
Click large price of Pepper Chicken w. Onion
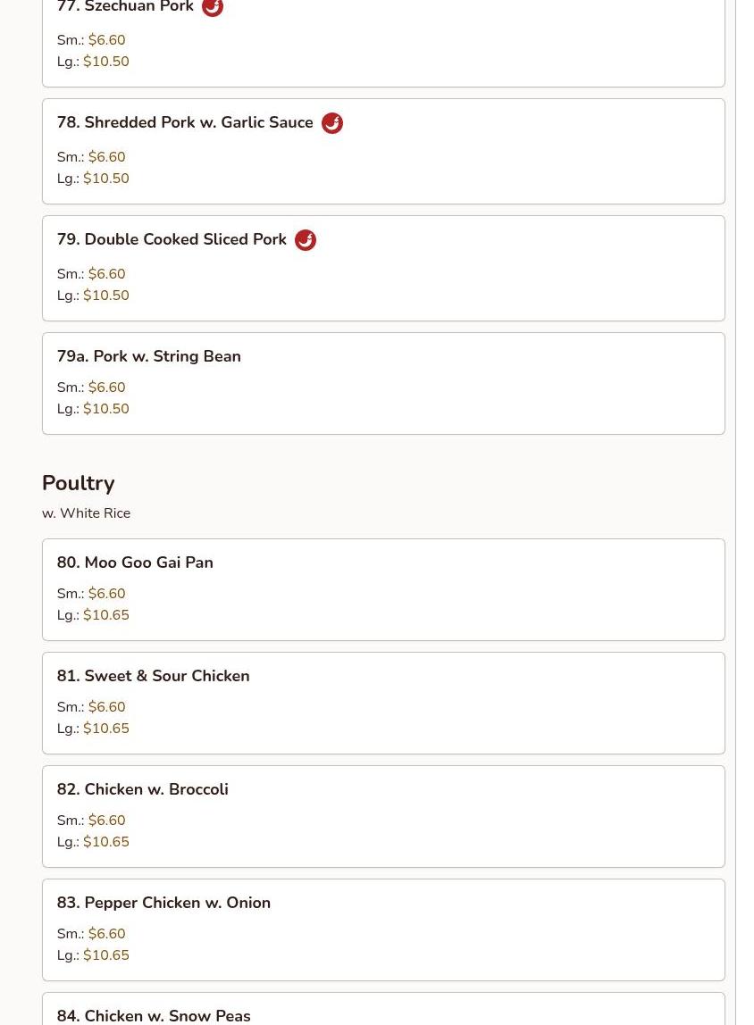[x=106, y=955]
